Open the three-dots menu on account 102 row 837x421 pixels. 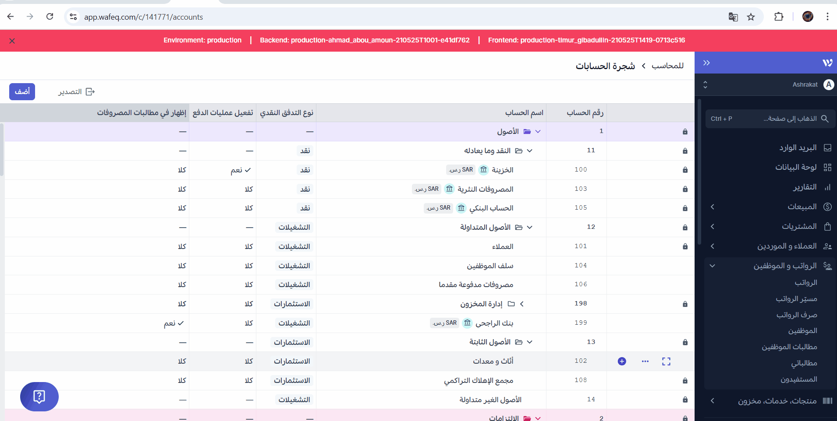(x=645, y=361)
